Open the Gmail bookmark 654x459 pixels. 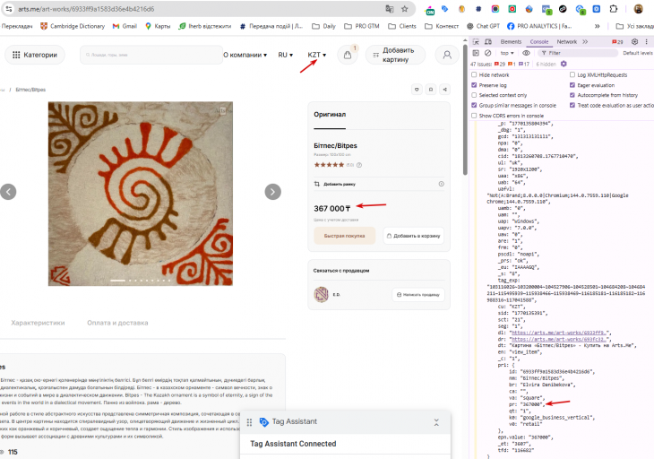[125, 26]
